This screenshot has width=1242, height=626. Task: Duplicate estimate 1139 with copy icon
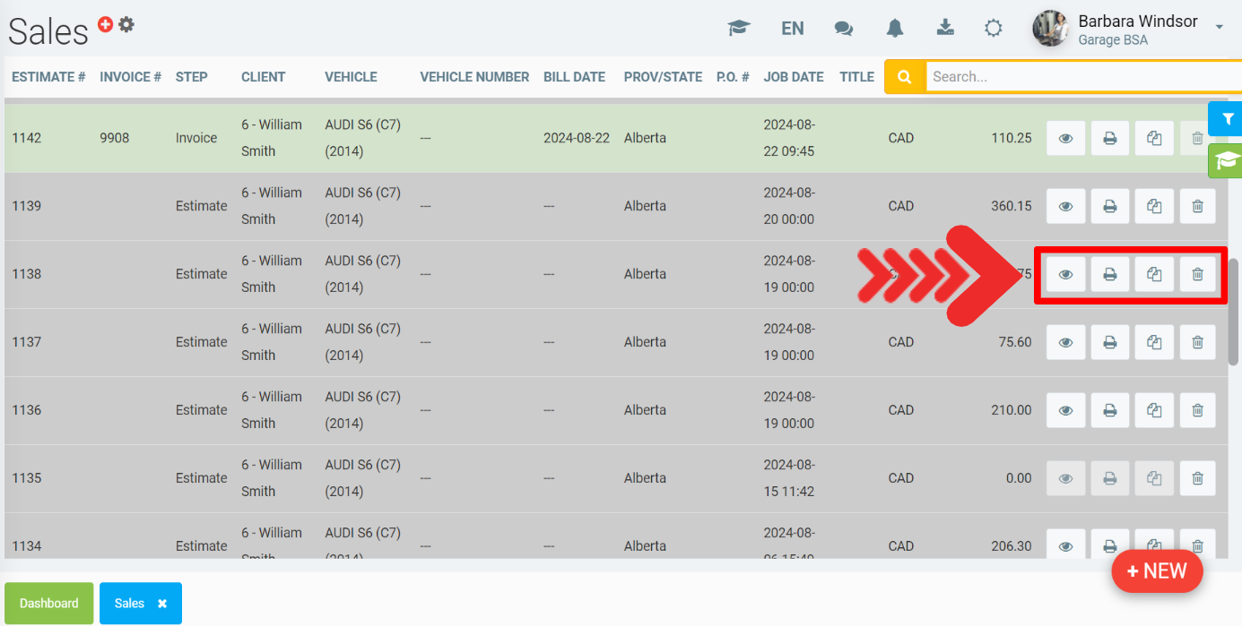tap(1154, 206)
